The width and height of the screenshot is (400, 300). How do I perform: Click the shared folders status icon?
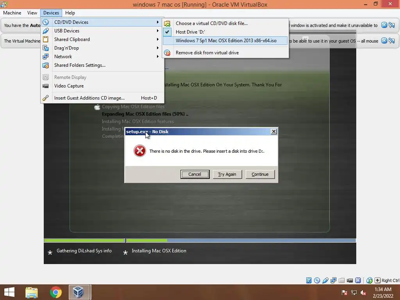click(341, 280)
